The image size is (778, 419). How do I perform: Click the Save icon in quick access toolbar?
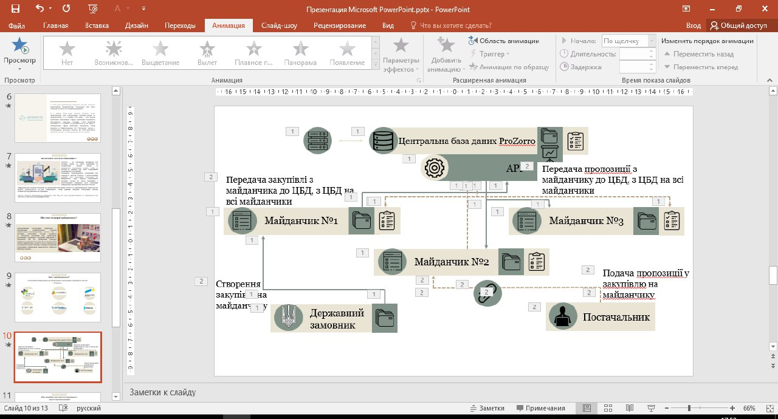[x=15, y=9]
